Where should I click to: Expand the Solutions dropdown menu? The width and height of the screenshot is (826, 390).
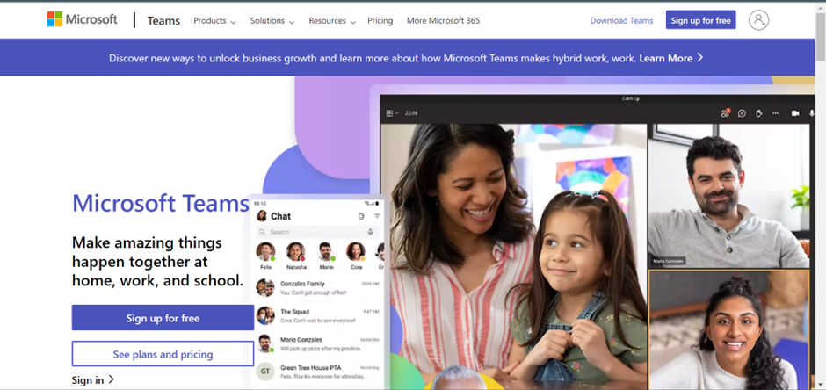click(x=272, y=20)
